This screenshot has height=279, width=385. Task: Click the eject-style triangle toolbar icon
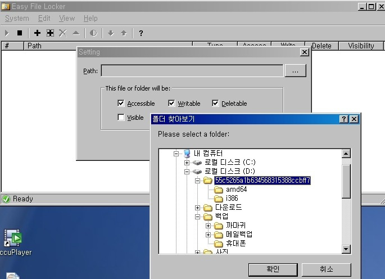[x=76, y=33]
